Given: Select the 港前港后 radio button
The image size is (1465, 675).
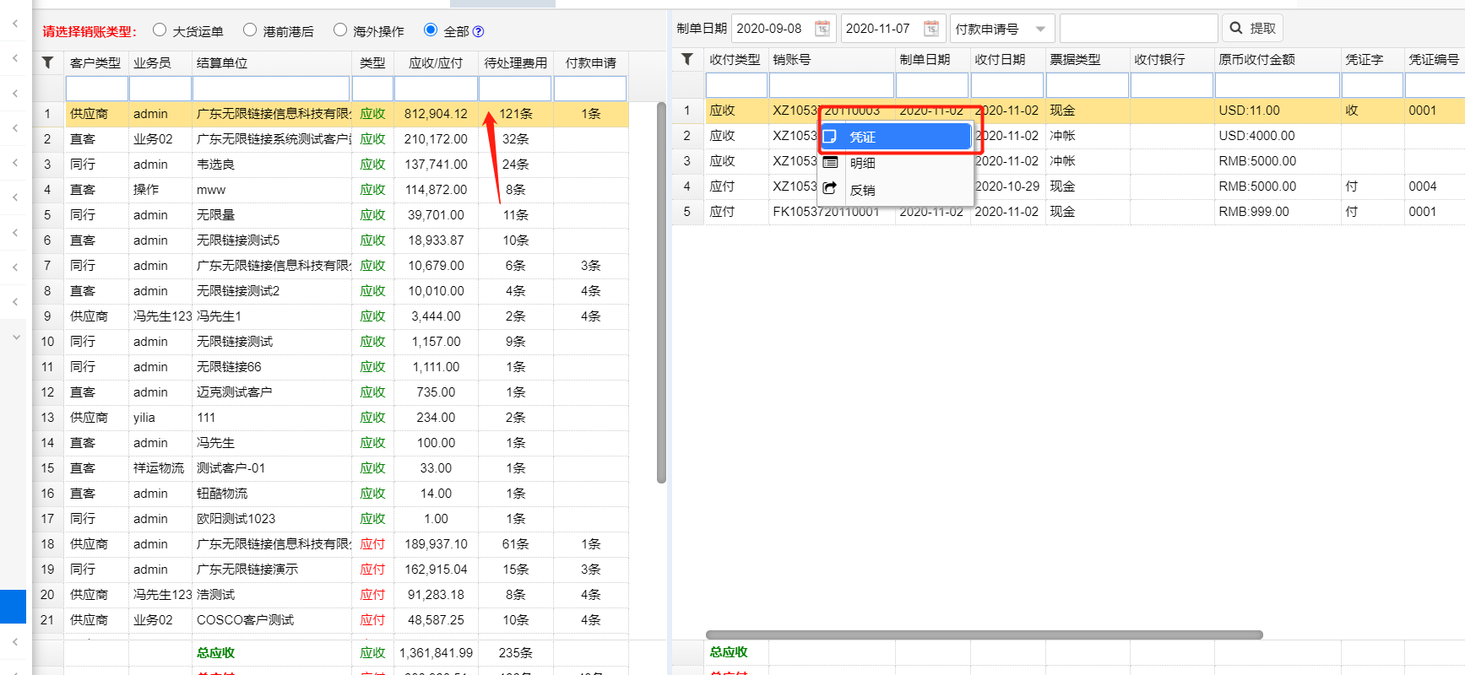Looking at the screenshot, I should [250, 30].
